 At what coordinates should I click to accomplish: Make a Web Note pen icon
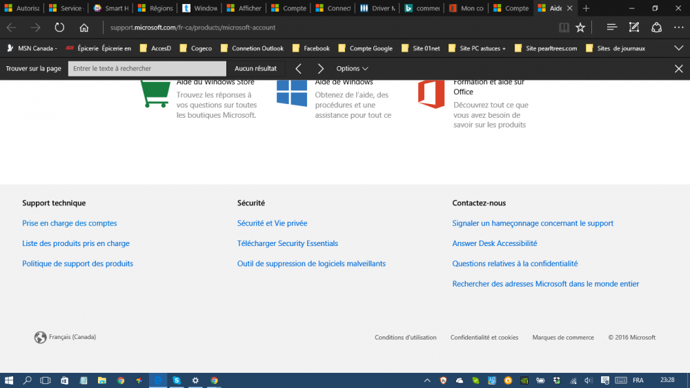[634, 28]
